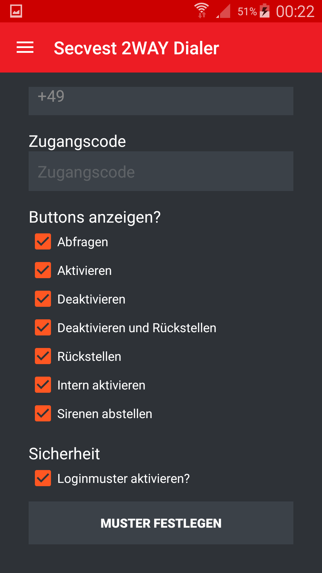
Task: Tap the Secvest 2WAY Dialer title
Action: click(136, 48)
